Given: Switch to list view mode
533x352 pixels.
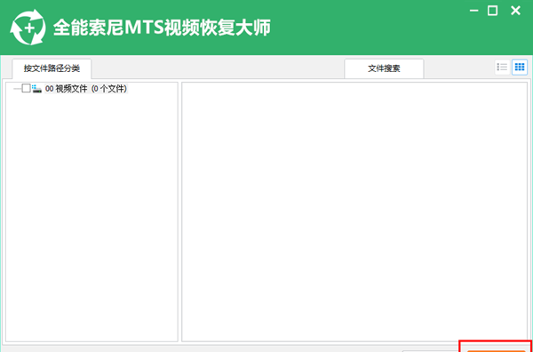Looking at the screenshot, I should click(x=502, y=67).
